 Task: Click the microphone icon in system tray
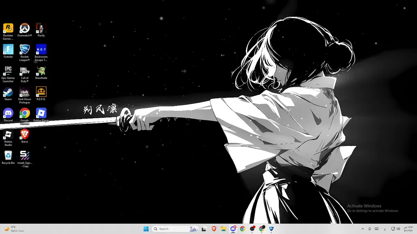[x=369, y=229]
